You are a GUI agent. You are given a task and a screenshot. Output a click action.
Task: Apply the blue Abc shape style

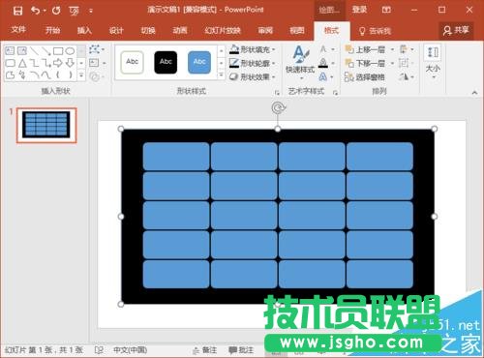pyautogui.click(x=199, y=62)
